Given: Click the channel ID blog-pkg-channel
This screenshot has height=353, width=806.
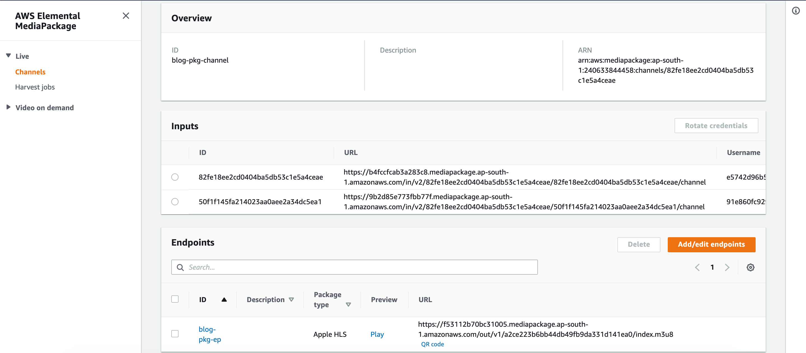Looking at the screenshot, I should [x=200, y=60].
